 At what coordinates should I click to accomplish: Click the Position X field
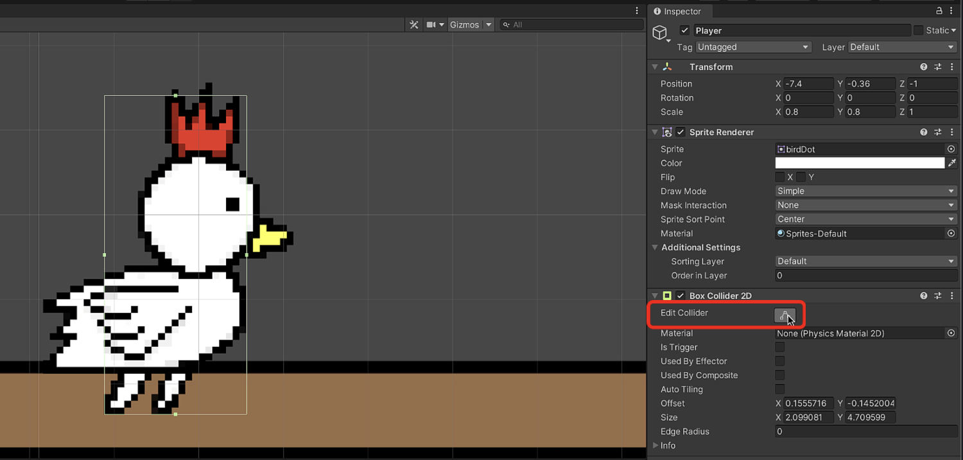click(x=808, y=84)
